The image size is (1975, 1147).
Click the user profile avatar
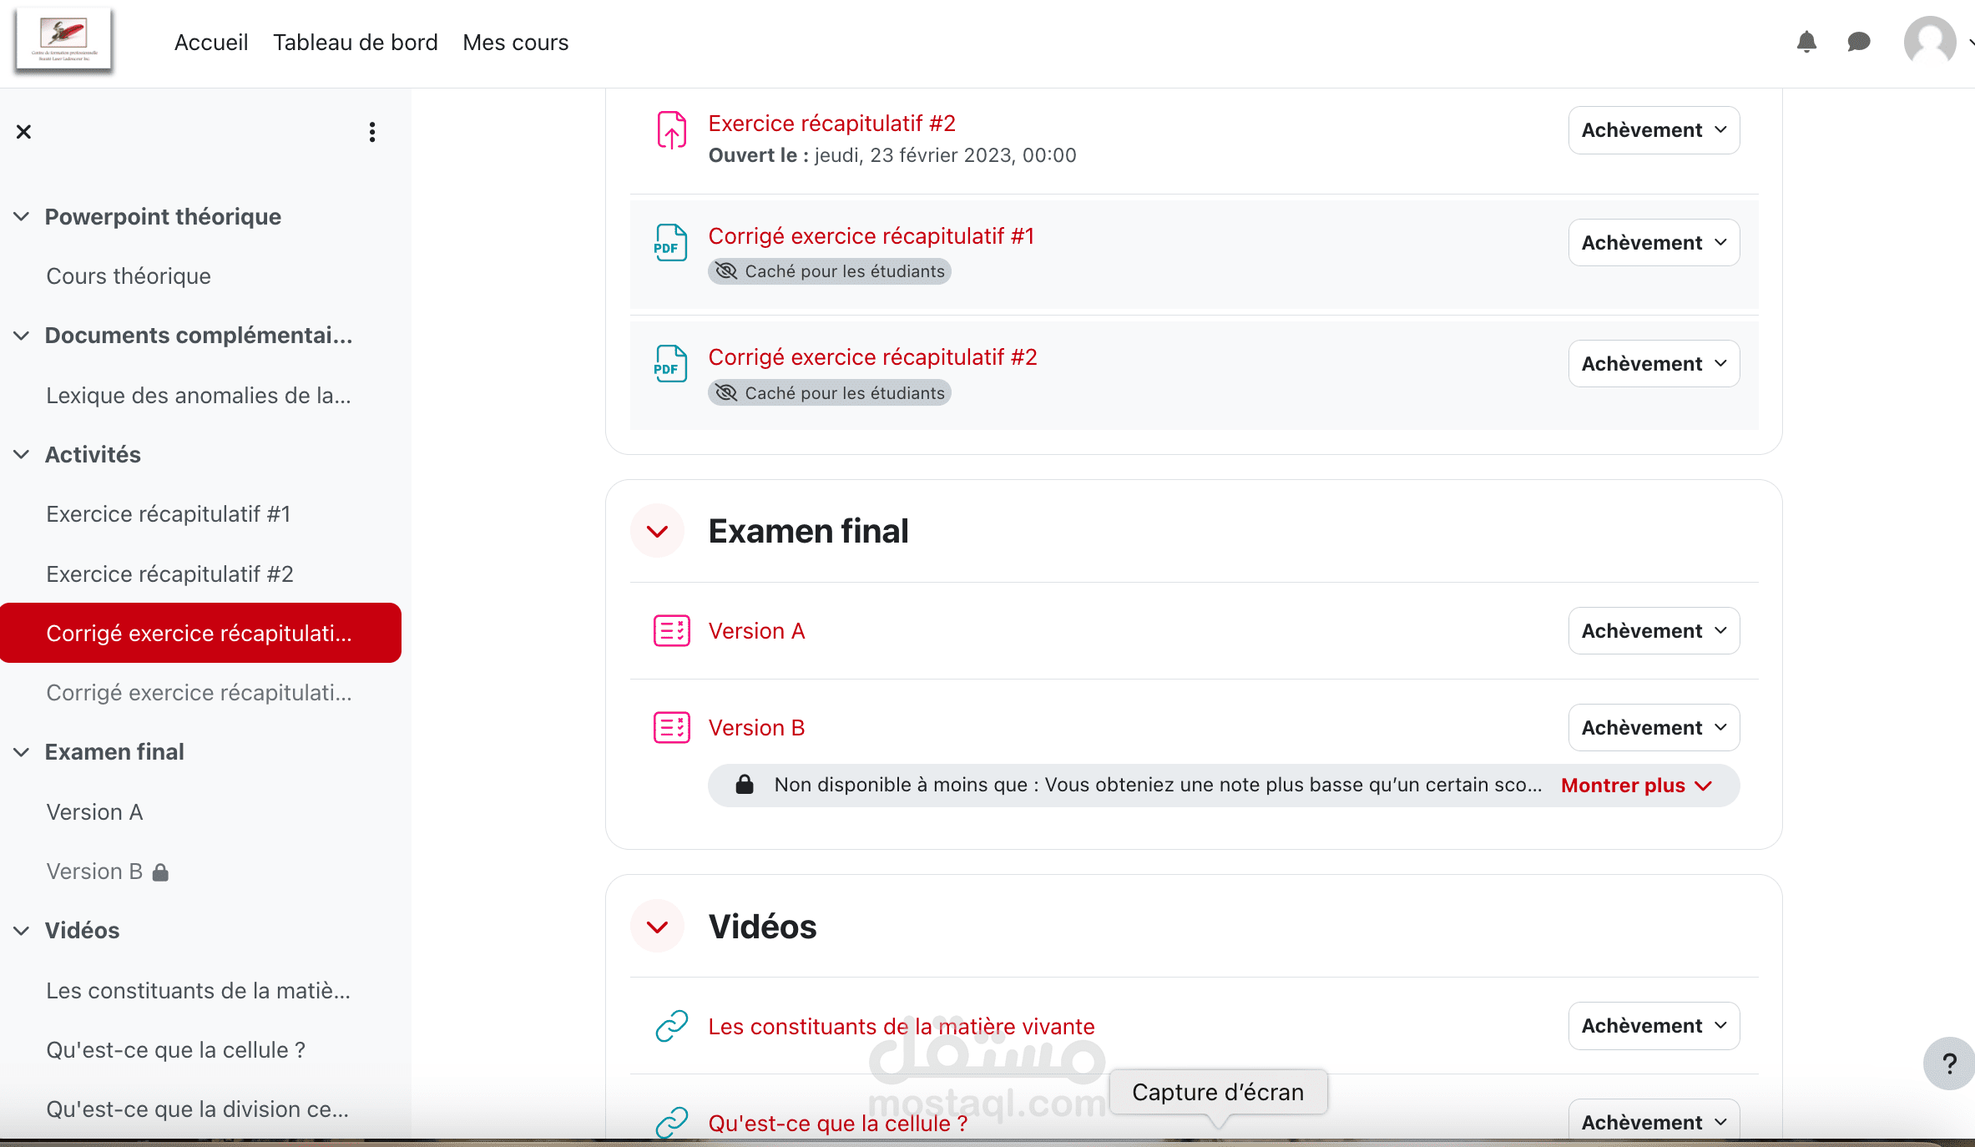1929,42
